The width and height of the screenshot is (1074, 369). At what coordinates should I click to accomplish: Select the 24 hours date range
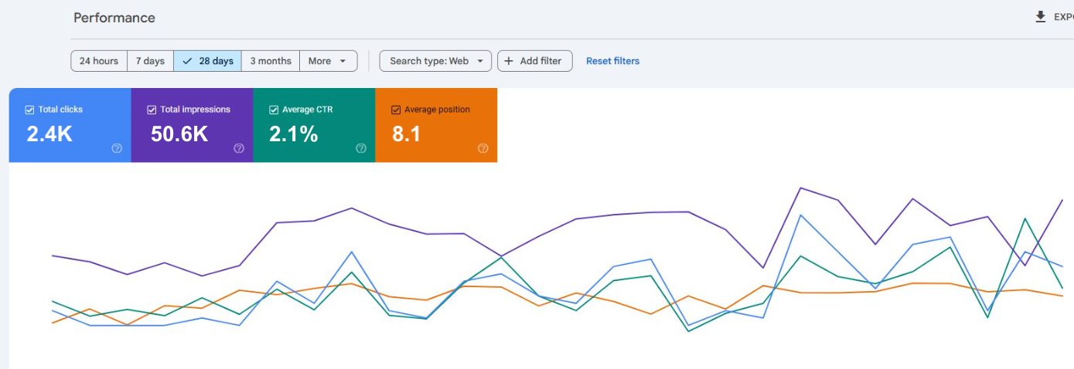coord(99,61)
